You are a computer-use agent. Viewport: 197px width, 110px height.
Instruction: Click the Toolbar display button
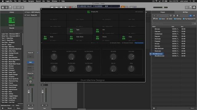10,7
